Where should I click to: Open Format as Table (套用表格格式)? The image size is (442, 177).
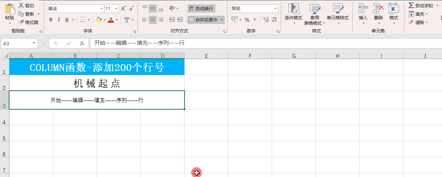point(315,14)
